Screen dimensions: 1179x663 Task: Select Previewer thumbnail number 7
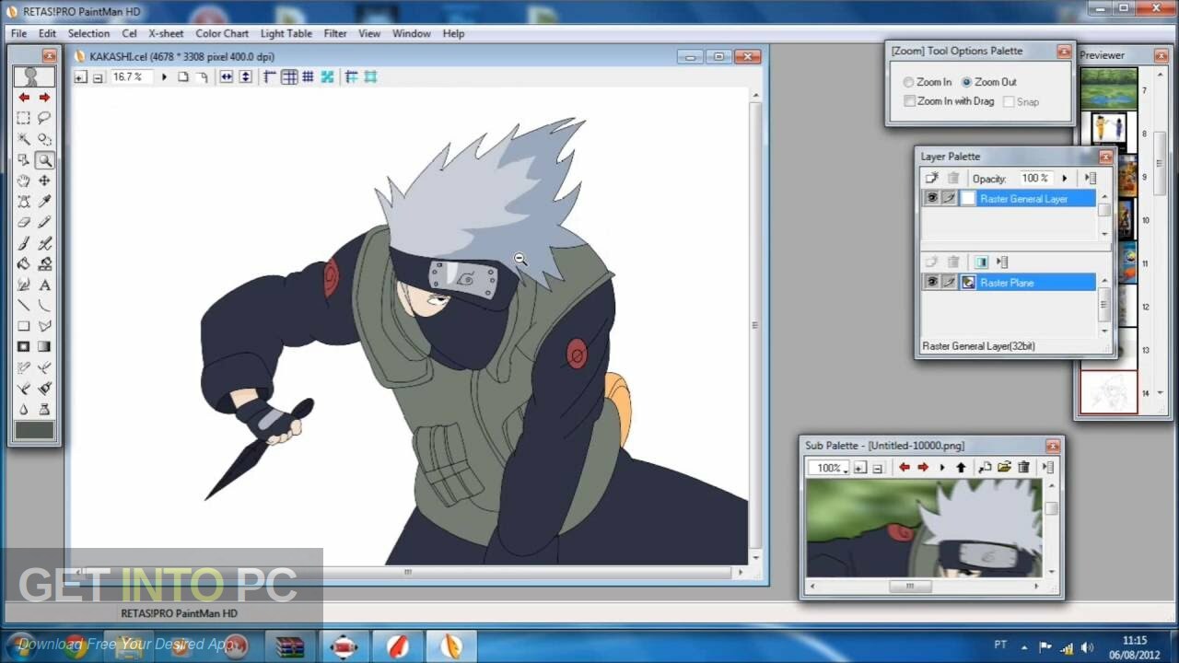coord(1109,89)
